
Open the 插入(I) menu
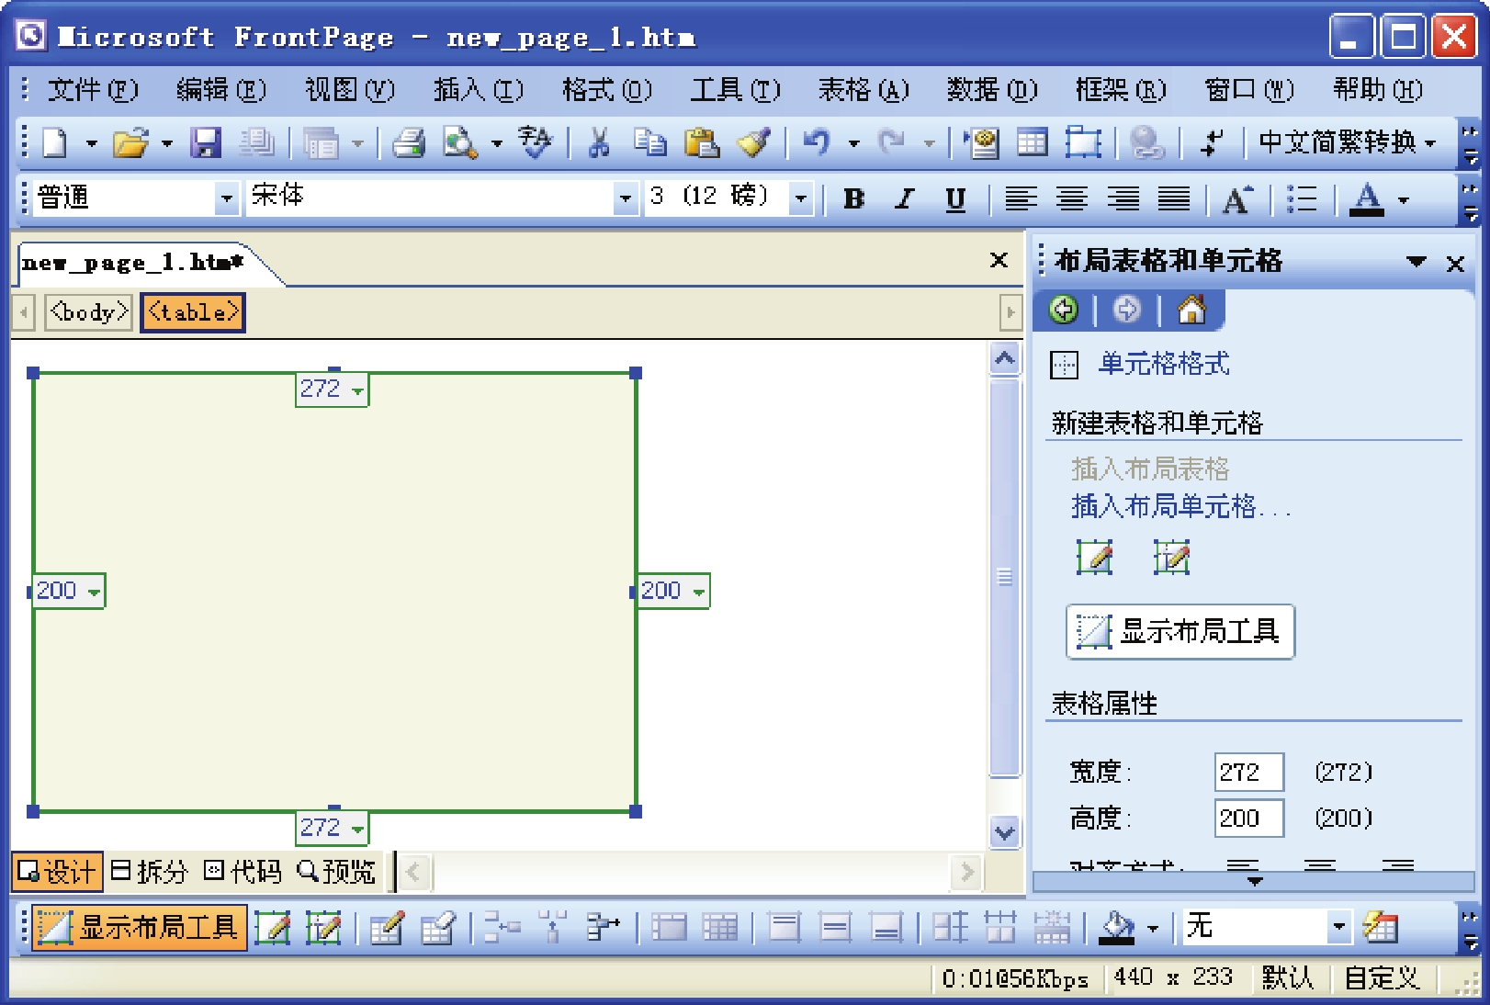pyautogui.click(x=479, y=90)
